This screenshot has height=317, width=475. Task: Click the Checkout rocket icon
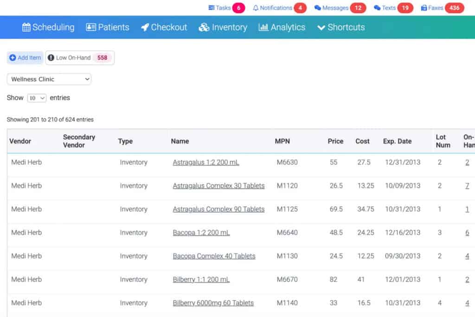(145, 27)
